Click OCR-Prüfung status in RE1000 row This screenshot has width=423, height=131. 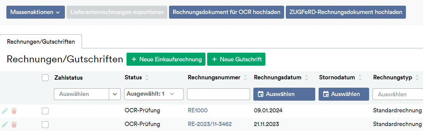pos(142,111)
